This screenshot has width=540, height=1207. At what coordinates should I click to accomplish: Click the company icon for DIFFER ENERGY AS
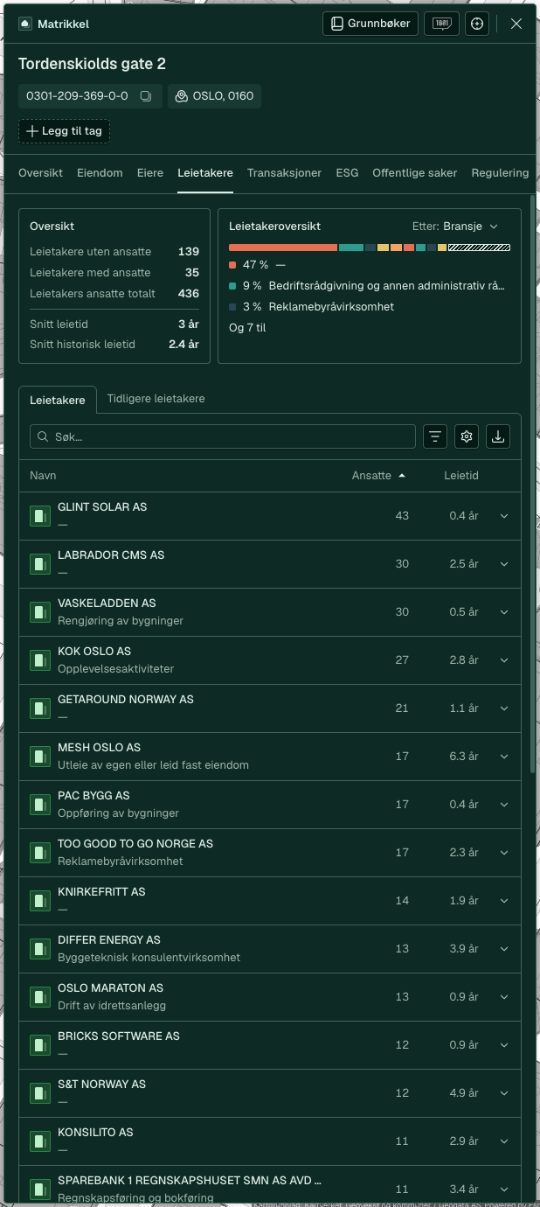(x=40, y=949)
